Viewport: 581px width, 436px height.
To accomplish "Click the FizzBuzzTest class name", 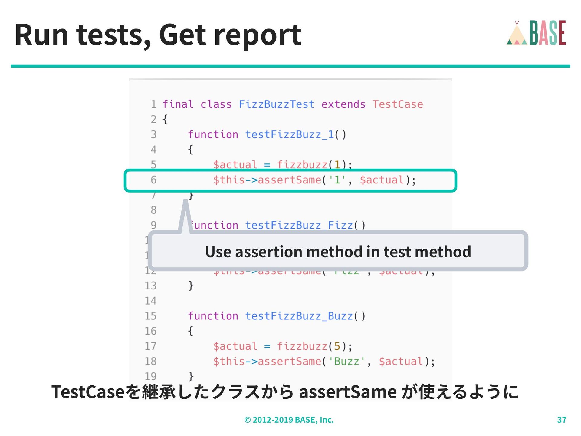I will pos(277,104).
